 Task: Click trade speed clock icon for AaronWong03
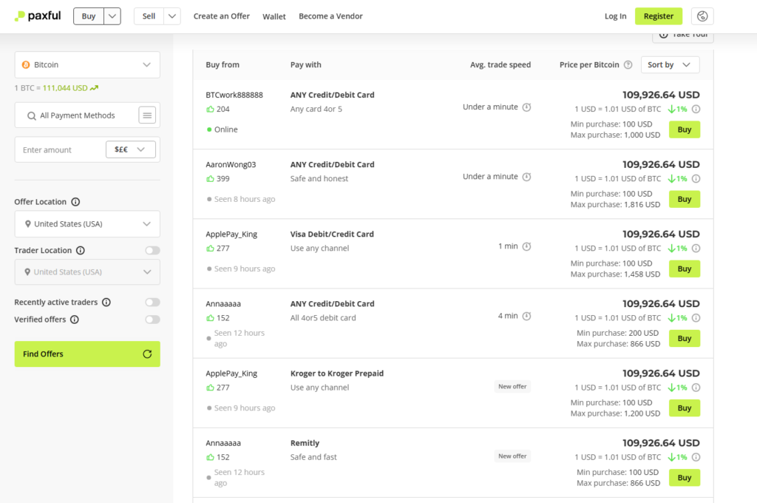point(526,176)
